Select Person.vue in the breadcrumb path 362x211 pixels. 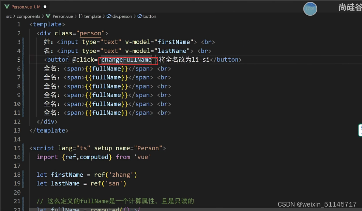click(x=63, y=16)
